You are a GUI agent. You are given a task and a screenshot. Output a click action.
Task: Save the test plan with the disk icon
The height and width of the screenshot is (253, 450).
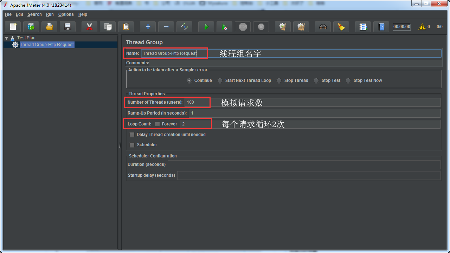tap(68, 27)
